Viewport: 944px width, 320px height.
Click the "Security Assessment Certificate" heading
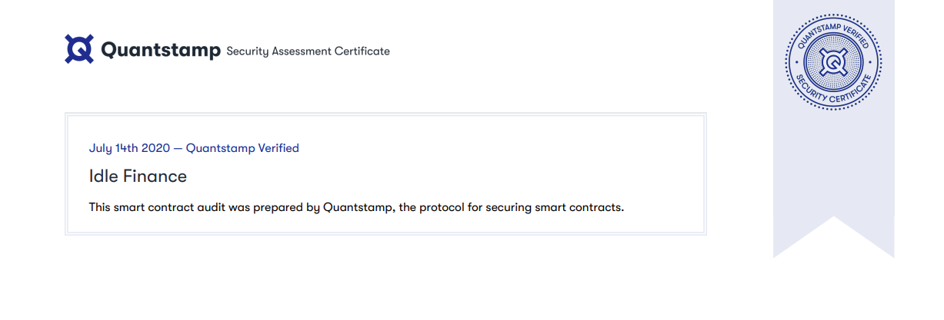pyautogui.click(x=308, y=51)
